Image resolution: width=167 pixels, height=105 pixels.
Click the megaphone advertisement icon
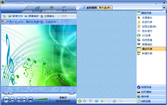(4, 22)
